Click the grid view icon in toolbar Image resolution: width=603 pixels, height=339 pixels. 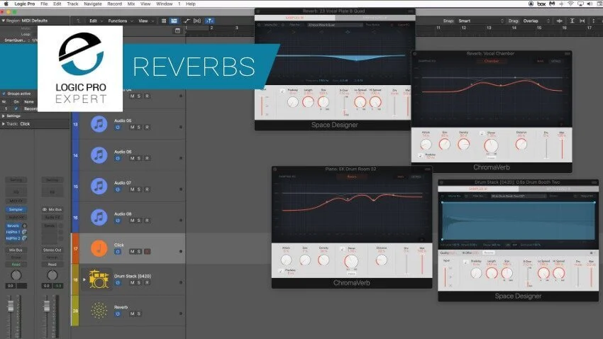tap(174, 21)
